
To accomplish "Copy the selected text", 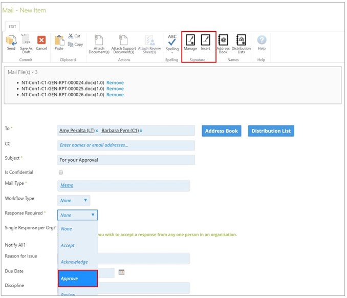I will tap(75, 44).
